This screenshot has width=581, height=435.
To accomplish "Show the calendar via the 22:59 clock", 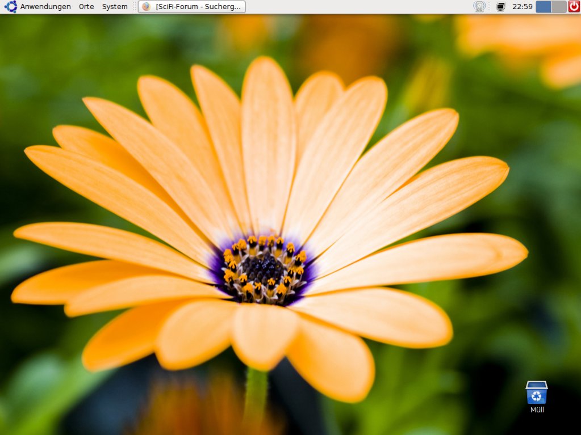I will coord(522,7).
